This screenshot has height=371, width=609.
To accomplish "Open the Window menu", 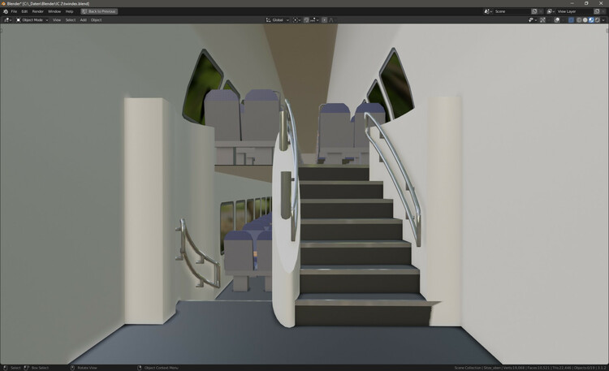I will 54,11.
